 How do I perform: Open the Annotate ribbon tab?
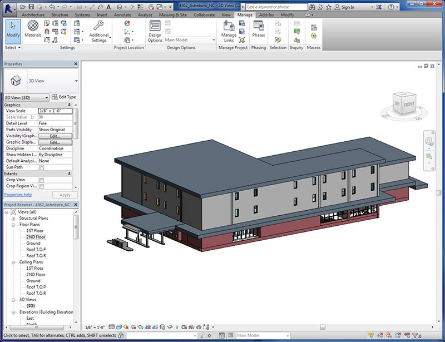[x=122, y=15]
